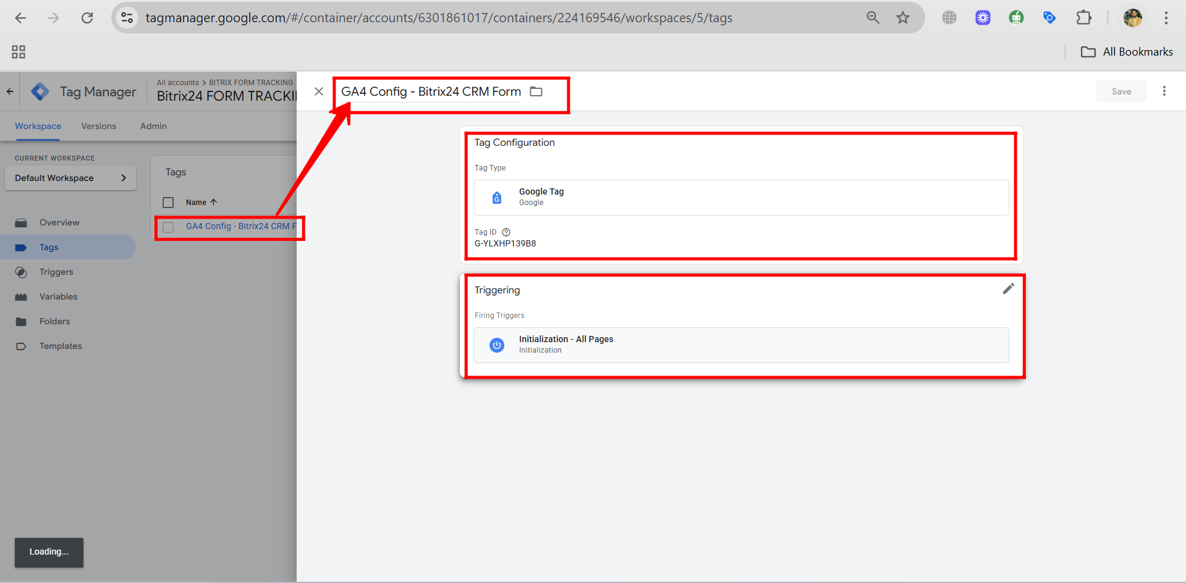Open the globe extension icon
The width and height of the screenshot is (1186, 583).
point(949,18)
